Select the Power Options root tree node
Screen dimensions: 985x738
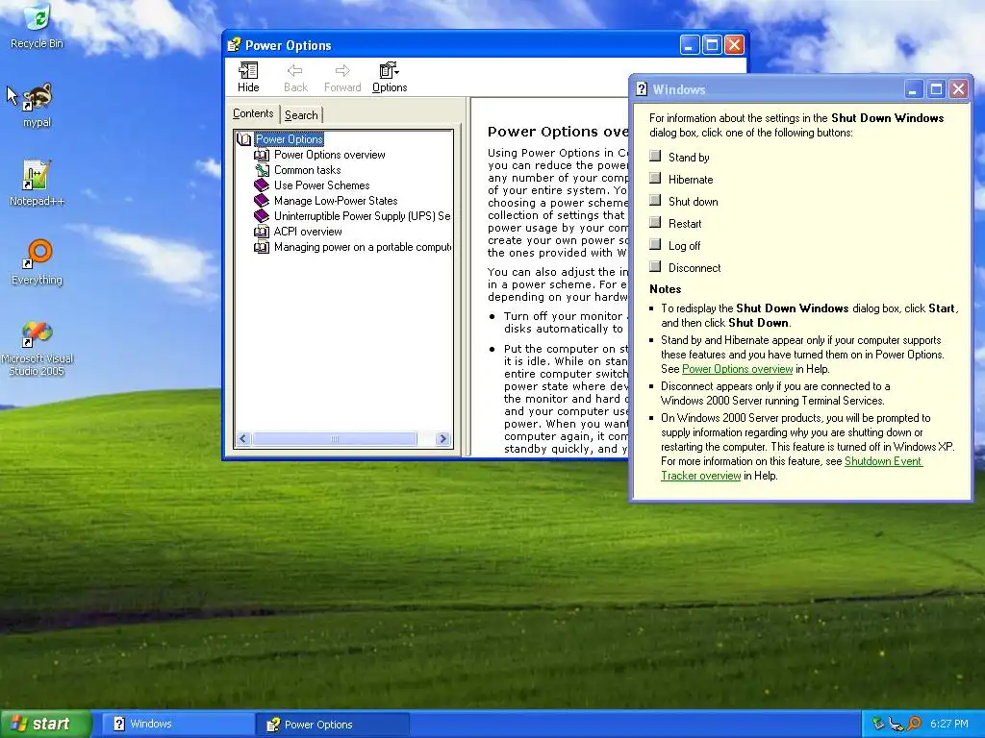[x=290, y=139]
